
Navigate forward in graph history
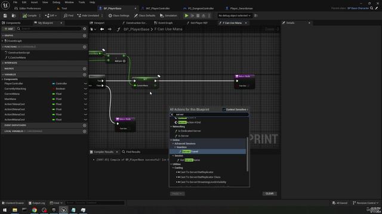tap(110, 29)
